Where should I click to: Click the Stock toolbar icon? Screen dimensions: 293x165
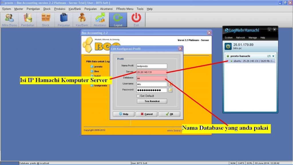click(46, 18)
